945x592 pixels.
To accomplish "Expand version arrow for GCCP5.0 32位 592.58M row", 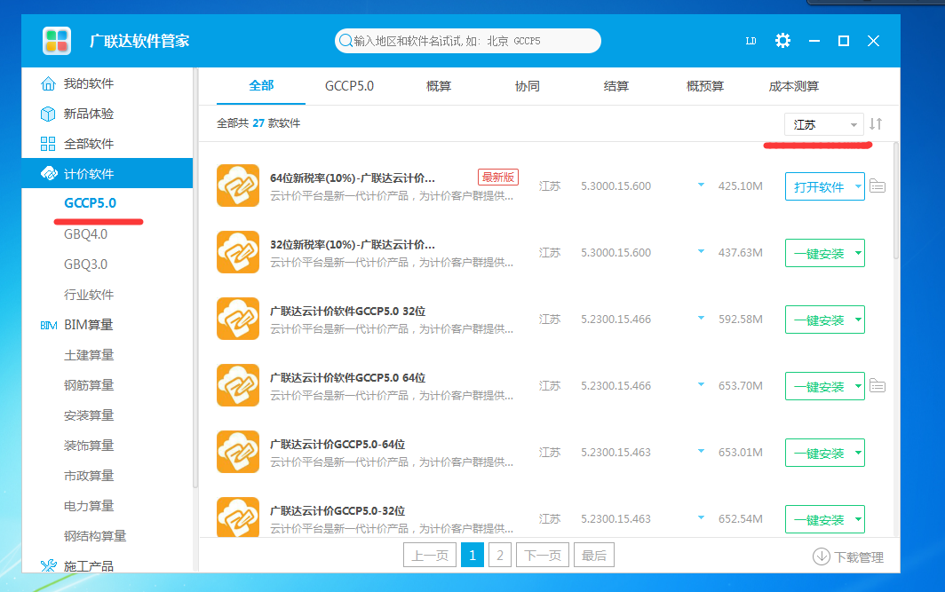I will click(x=701, y=318).
